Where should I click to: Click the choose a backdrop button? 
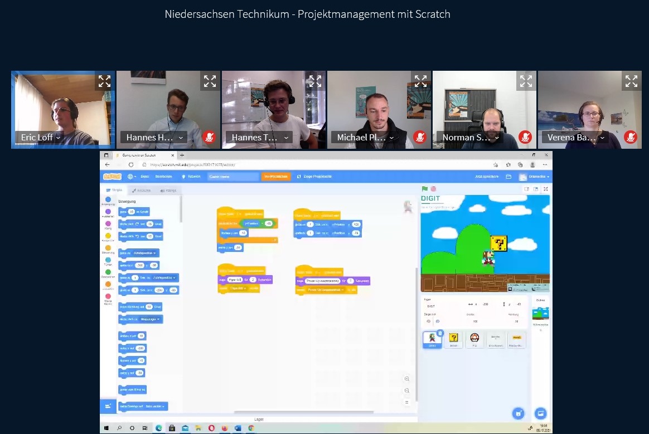coord(540,413)
